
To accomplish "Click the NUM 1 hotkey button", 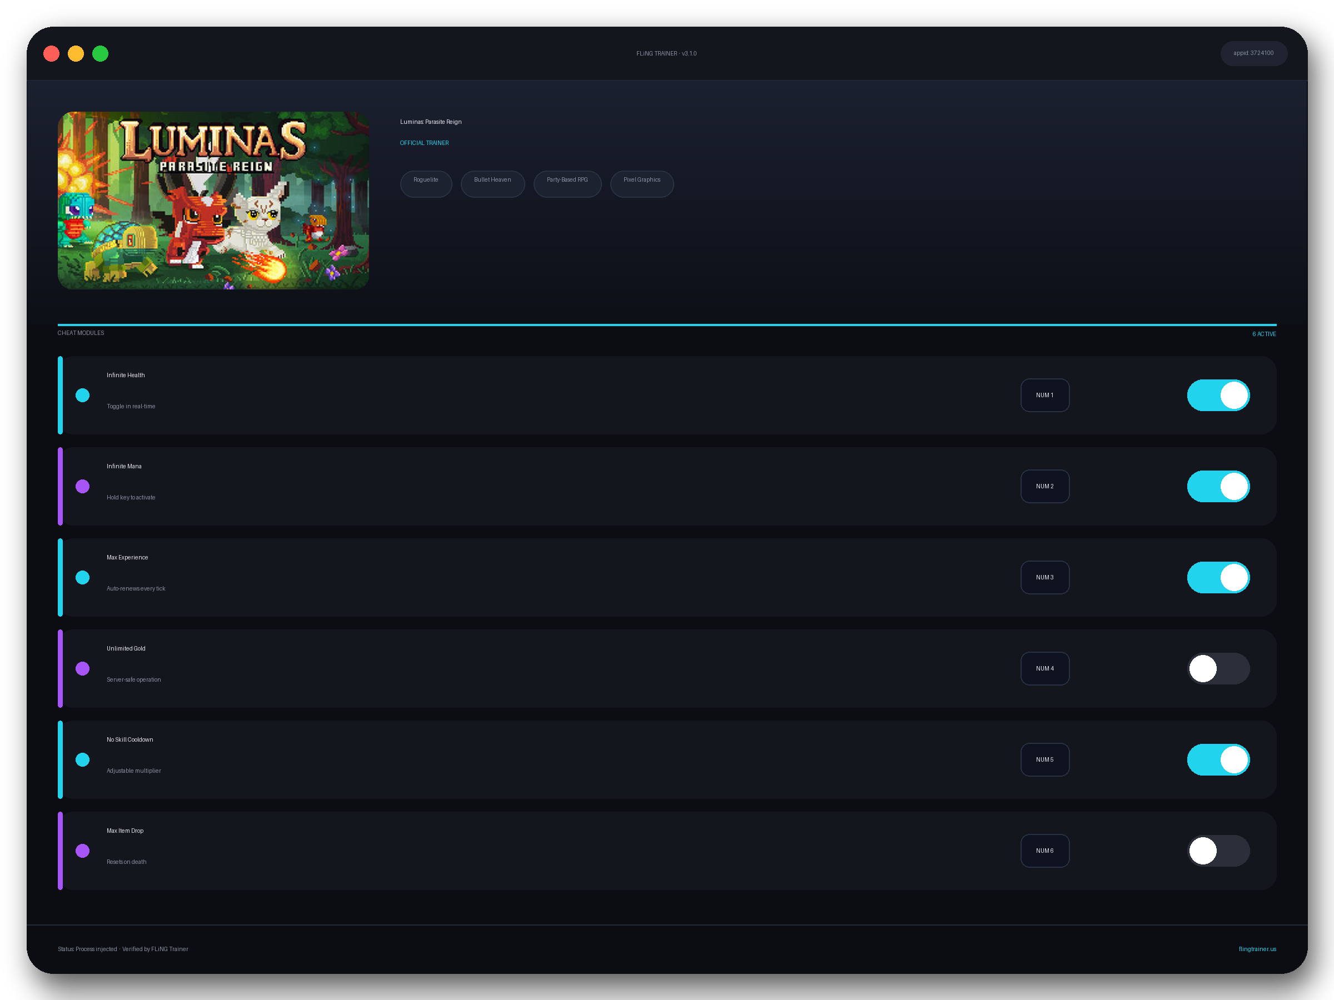I will pos(1044,396).
